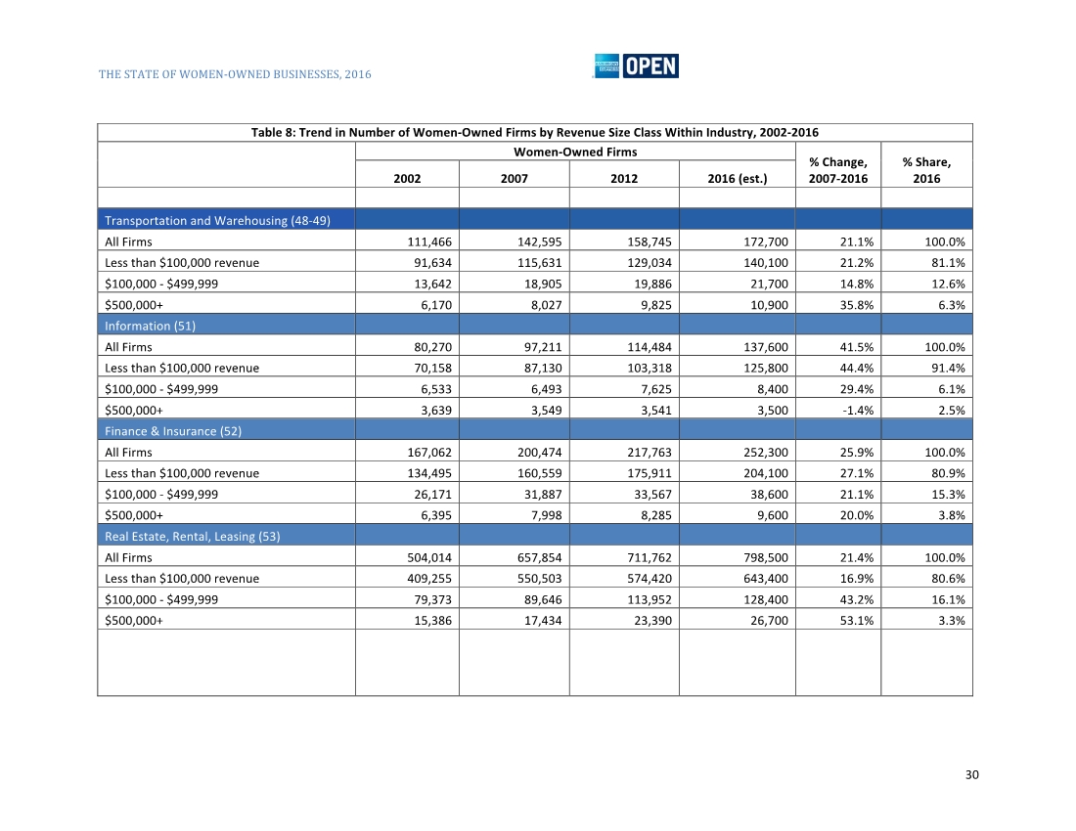Viewport: 1076px width, 831px height.
Task: Click the 2002 column heading
Action: click(x=407, y=179)
